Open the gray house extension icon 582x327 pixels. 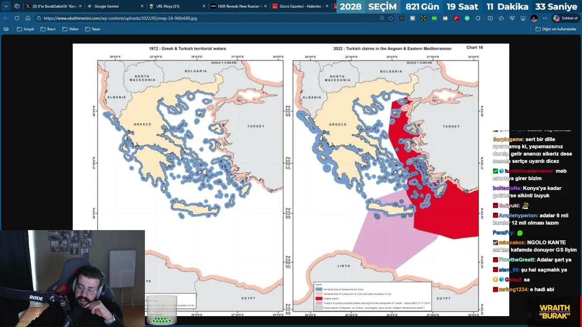click(412, 18)
